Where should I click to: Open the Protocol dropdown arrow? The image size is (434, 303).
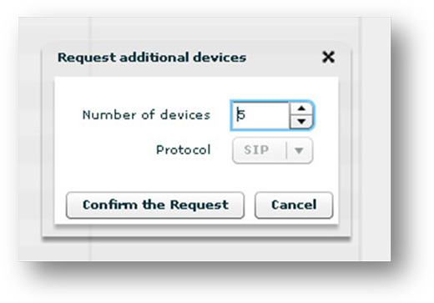[x=299, y=150]
